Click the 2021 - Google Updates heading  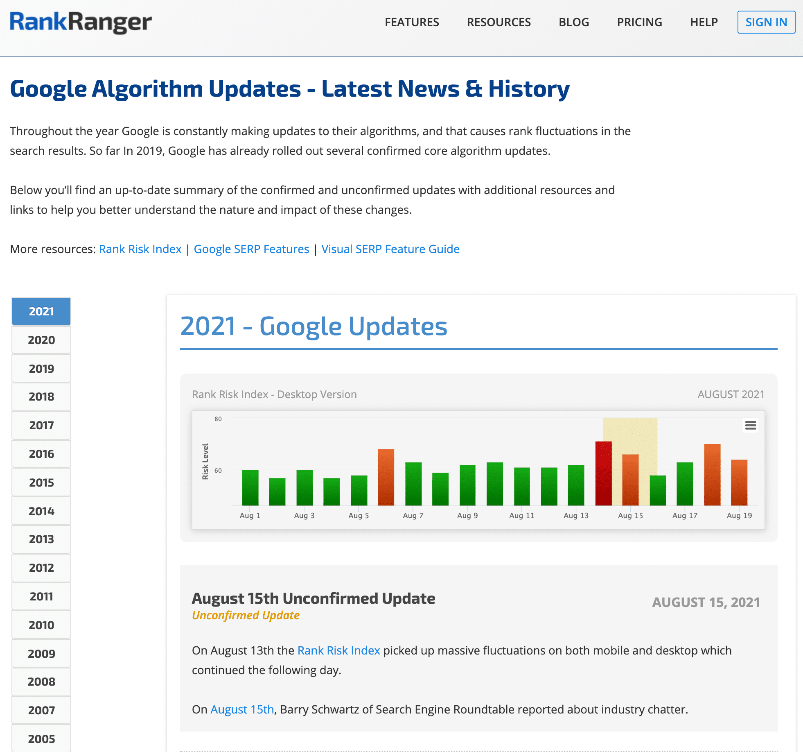[x=314, y=326]
